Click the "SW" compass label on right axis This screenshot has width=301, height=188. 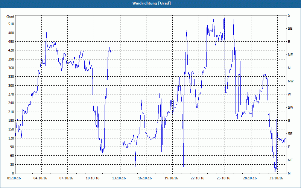click(290, 108)
